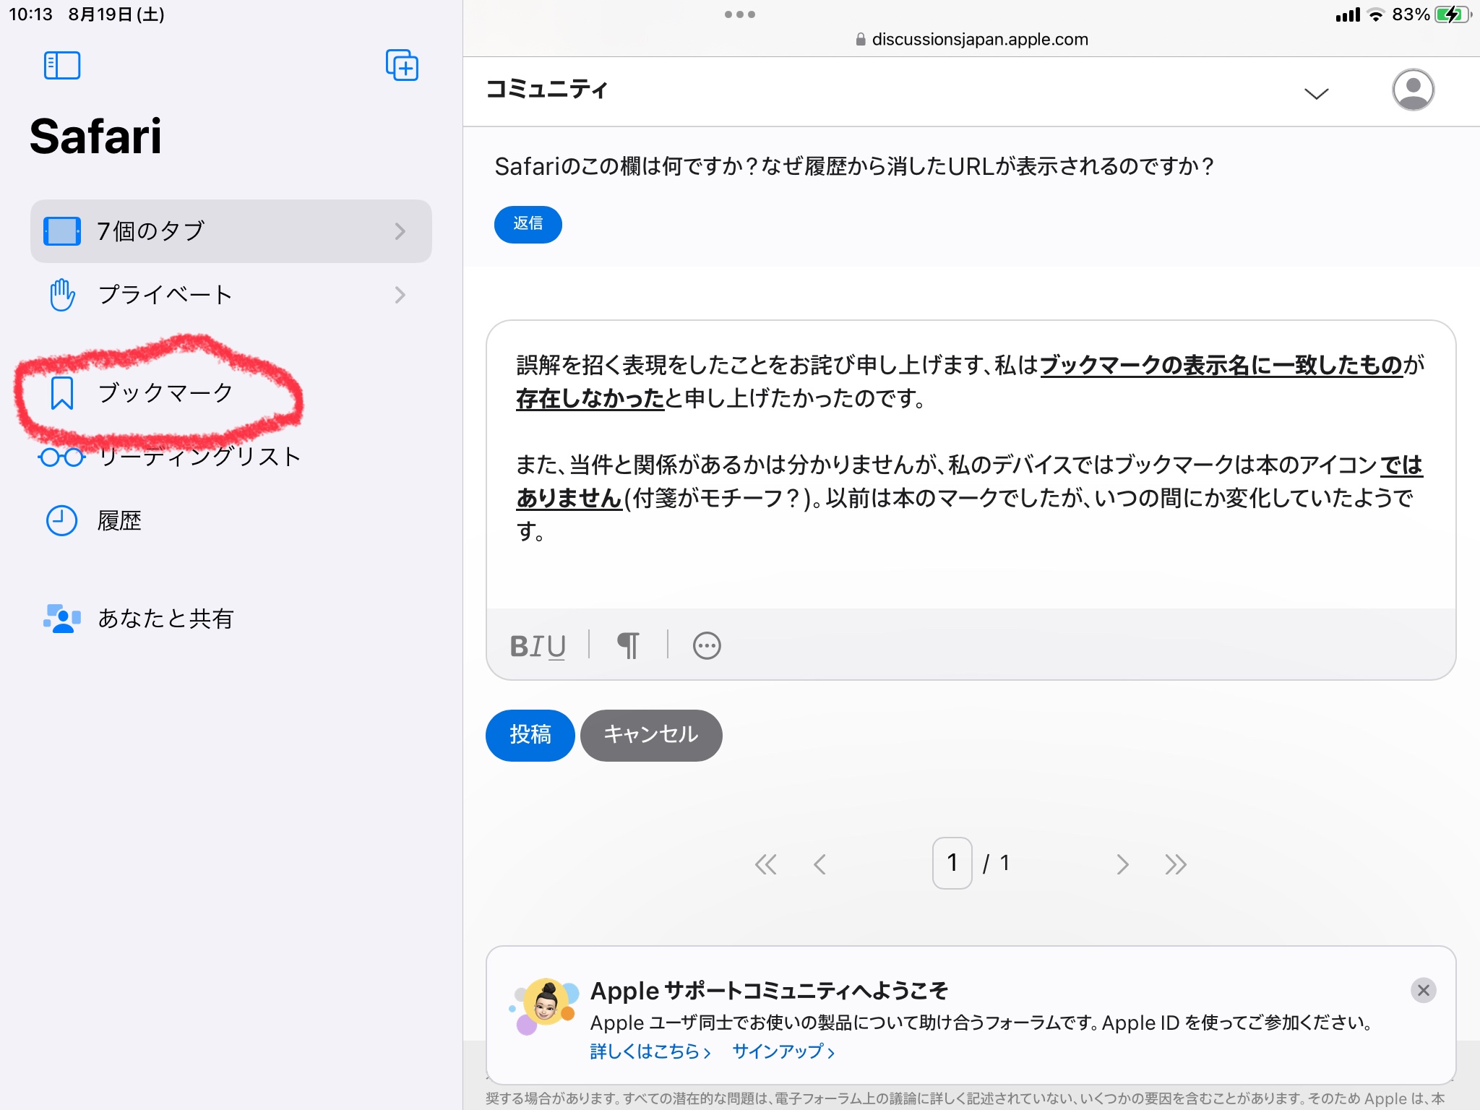Expand the プライベート tabs chevron
This screenshot has height=1110, width=1480.
pyautogui.click(x=400, y=295)
